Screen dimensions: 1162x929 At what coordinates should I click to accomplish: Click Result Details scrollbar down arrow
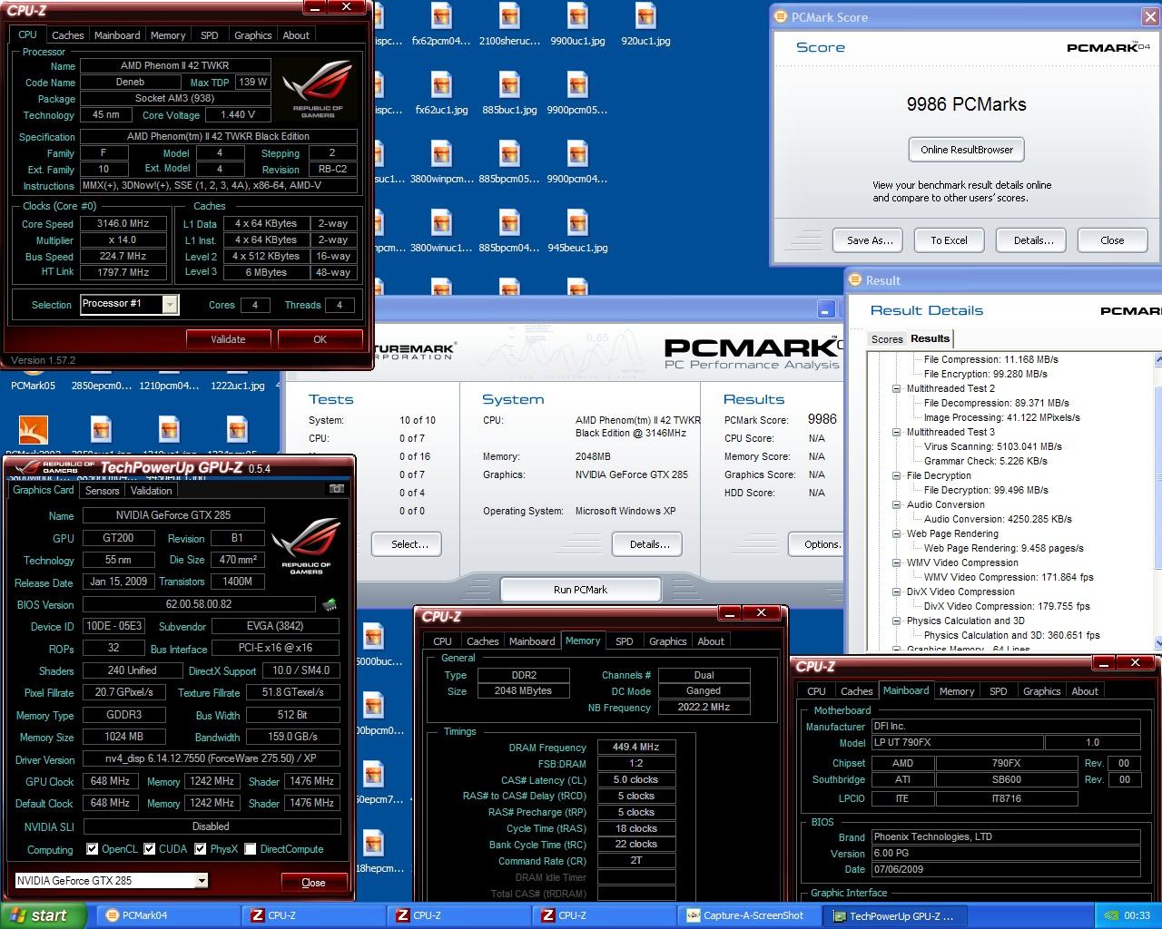(1157, 642)
